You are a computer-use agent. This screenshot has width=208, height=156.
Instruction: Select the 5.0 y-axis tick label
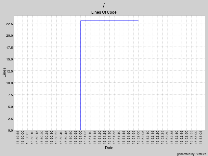pyautogui.click(x=10, y=107)
